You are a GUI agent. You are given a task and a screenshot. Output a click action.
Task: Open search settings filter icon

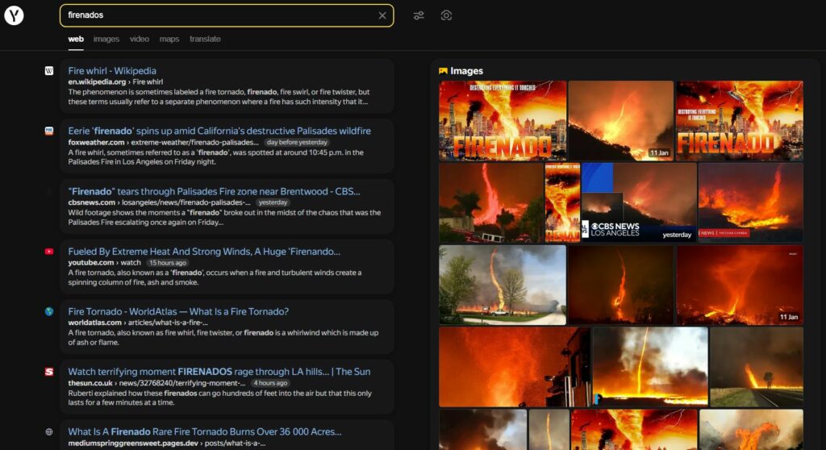(419, 15)
